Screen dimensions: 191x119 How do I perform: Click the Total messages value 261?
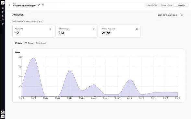tap(61, 33)
